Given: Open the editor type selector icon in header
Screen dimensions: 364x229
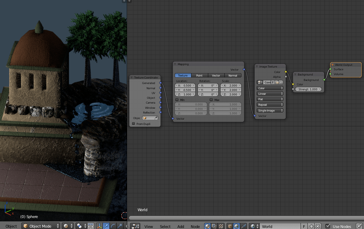Looking at the screenshot, I should pos(134,226).
